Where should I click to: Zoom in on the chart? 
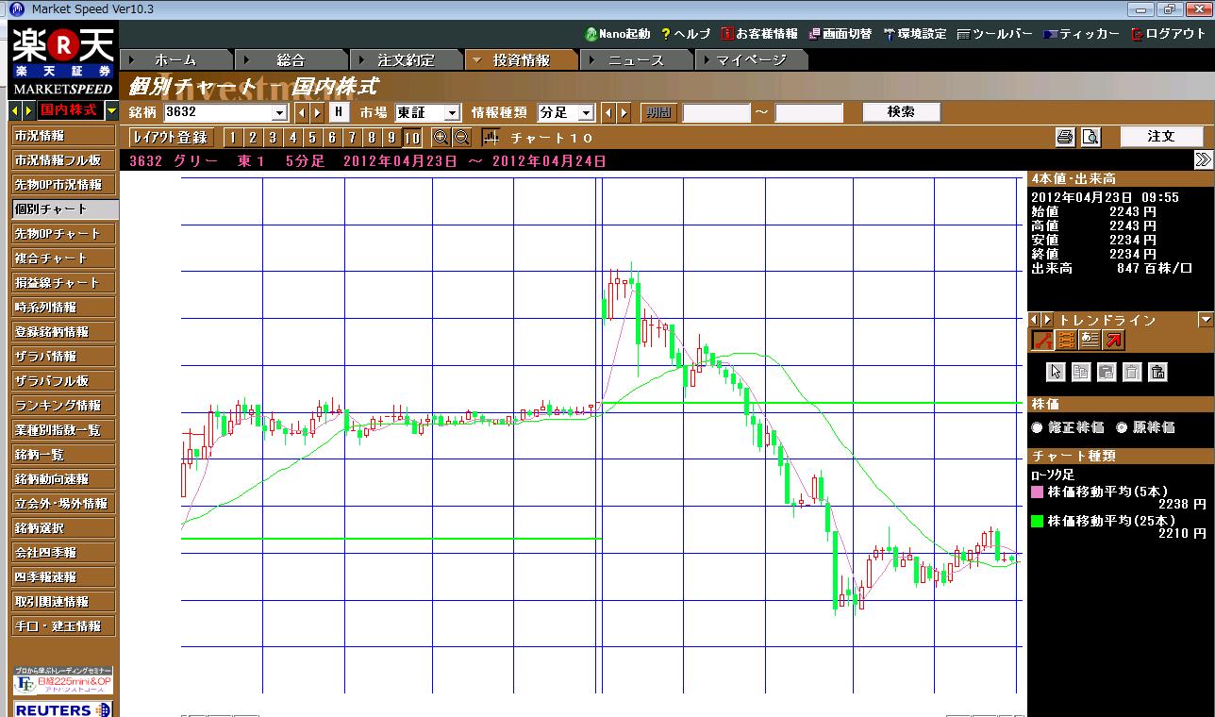point(441,138)
